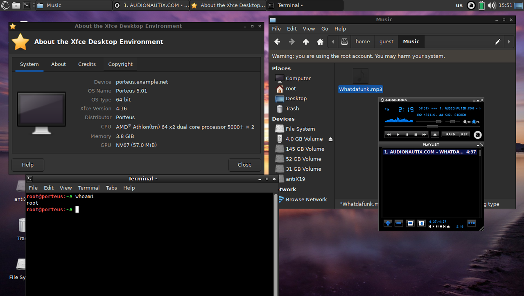Click the left path-bar scroll arrow

333,41
